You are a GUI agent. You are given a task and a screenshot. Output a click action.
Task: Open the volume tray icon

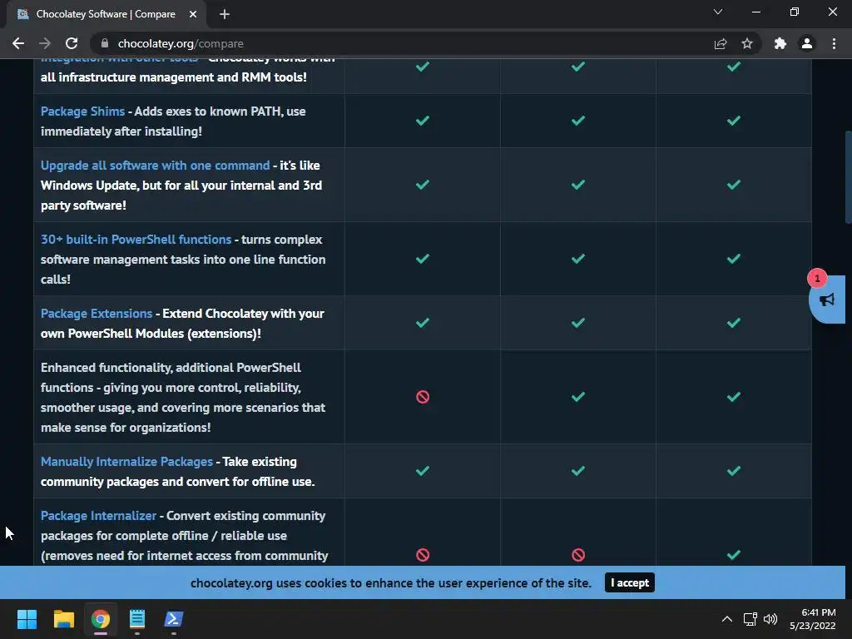click(x=770, y=619)
